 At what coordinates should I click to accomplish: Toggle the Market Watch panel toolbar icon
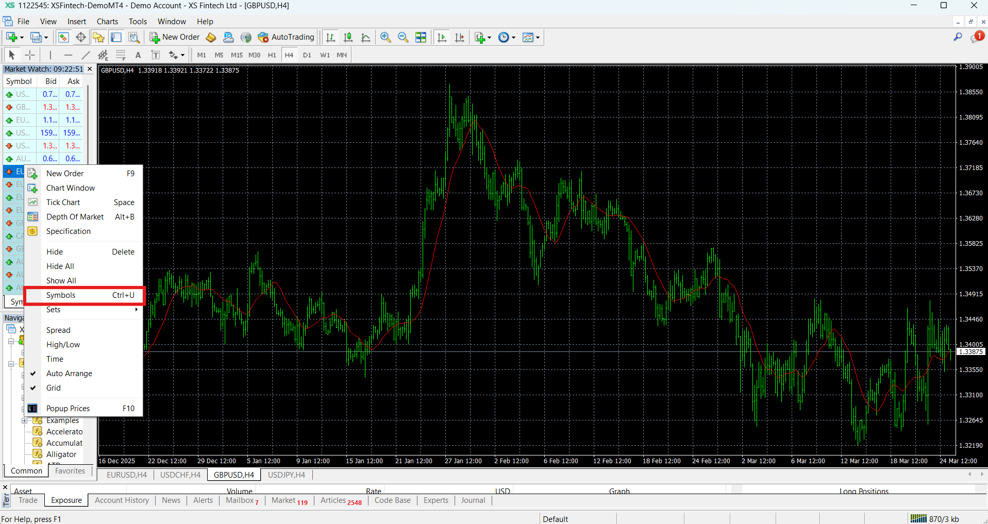click(63, 37)
